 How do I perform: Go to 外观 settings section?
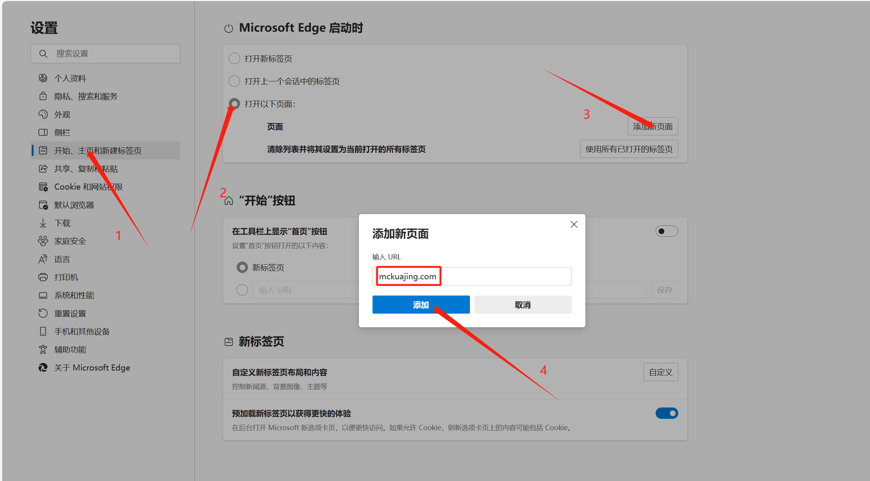click(x=106, y=114)
